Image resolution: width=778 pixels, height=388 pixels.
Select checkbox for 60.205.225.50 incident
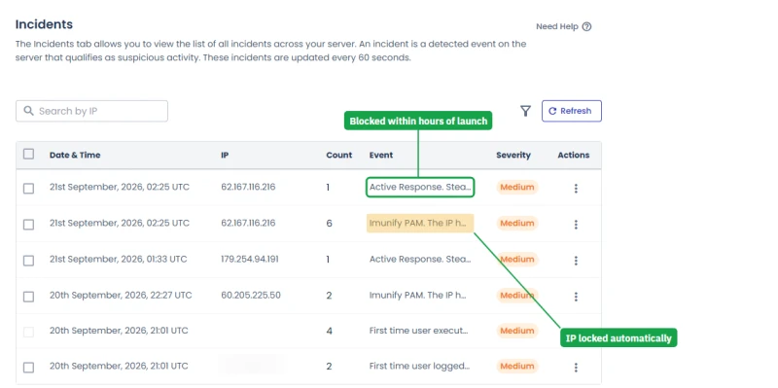29,297
